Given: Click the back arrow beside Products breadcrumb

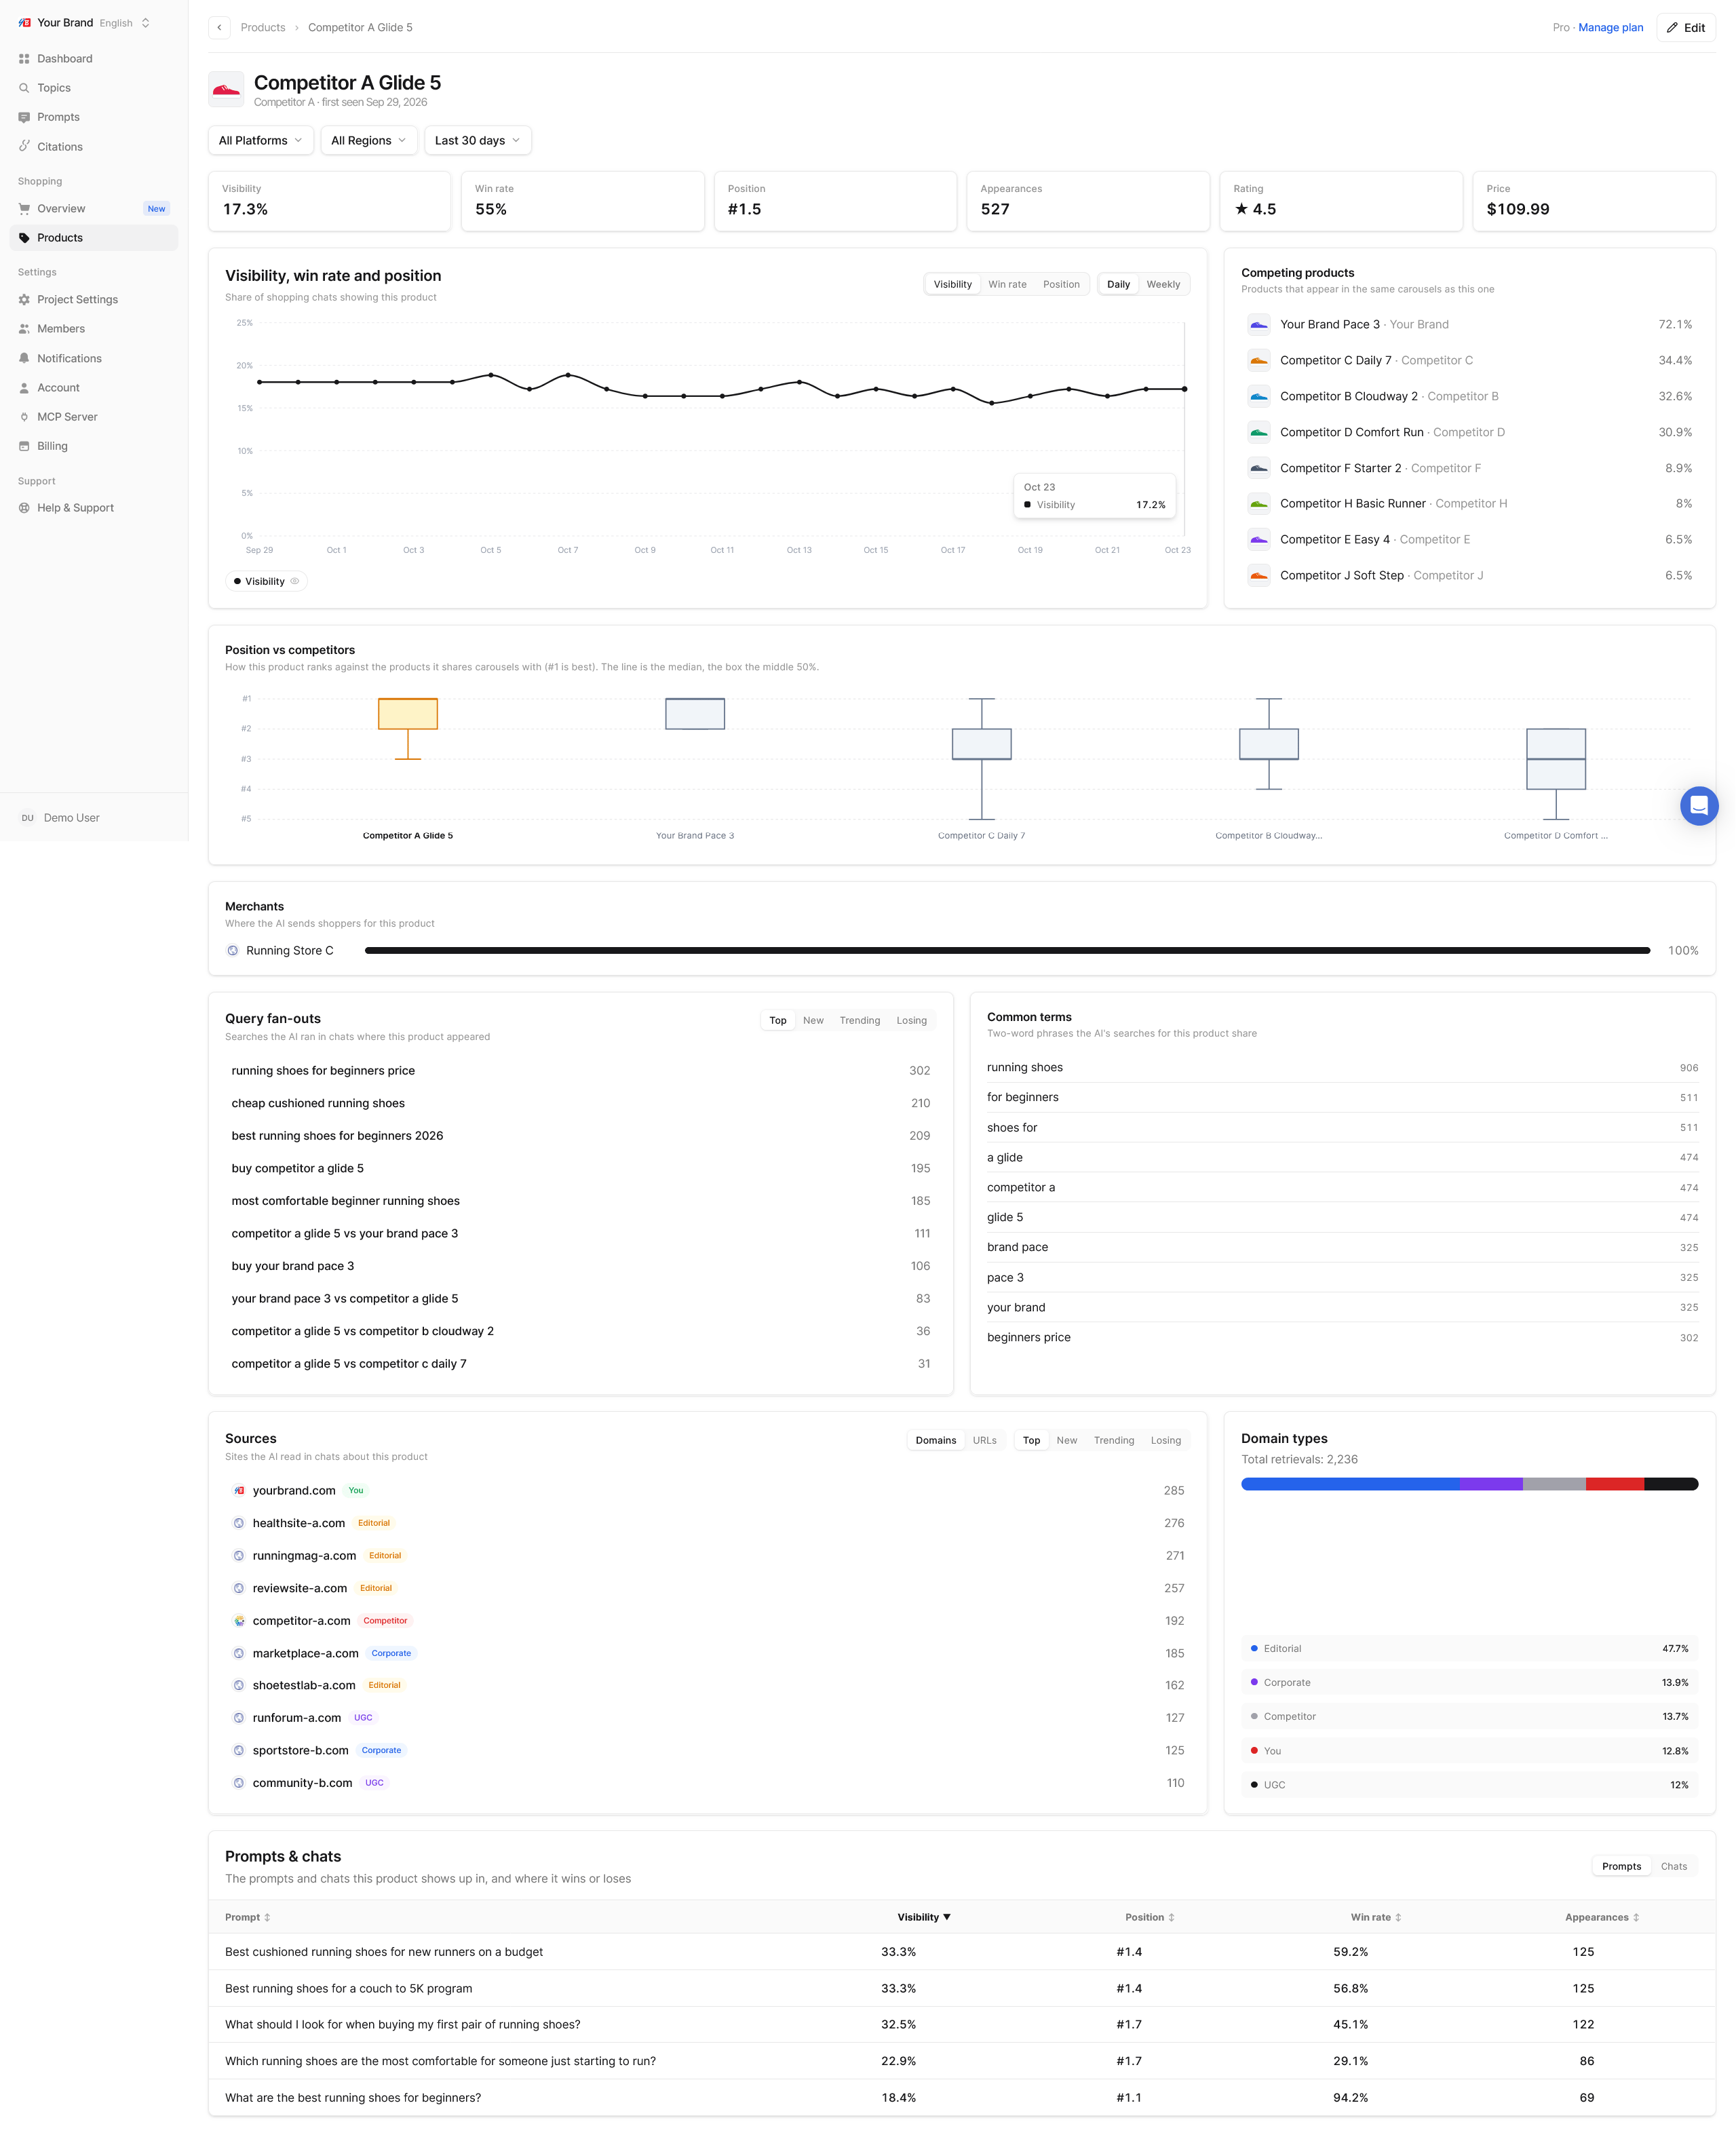Looking at the screenshot, I should pyautogui.click(x=219, y=28).
